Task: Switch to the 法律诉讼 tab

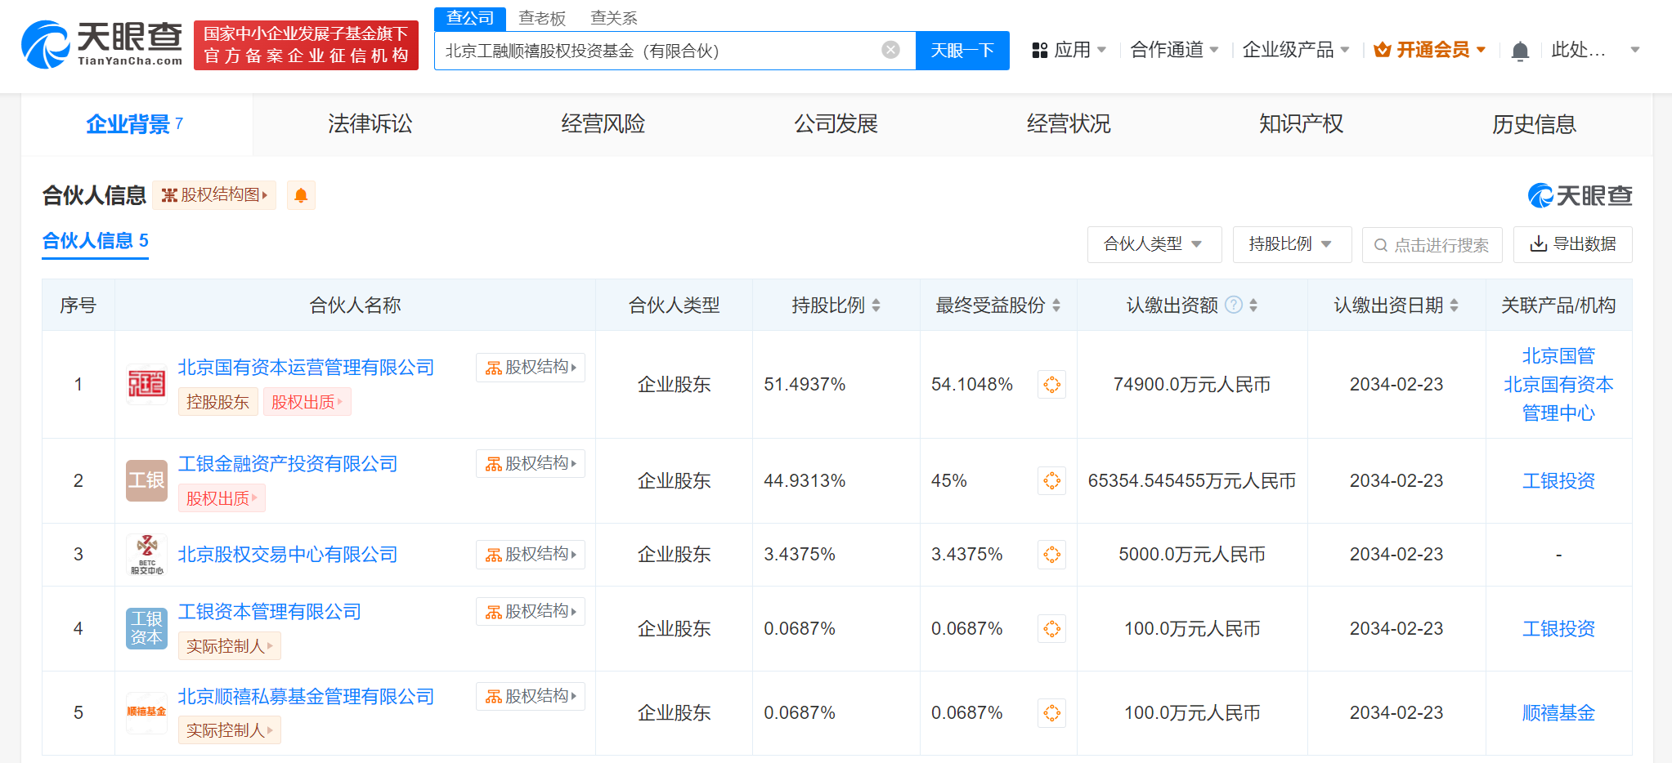Action: (x=370, y=124)
